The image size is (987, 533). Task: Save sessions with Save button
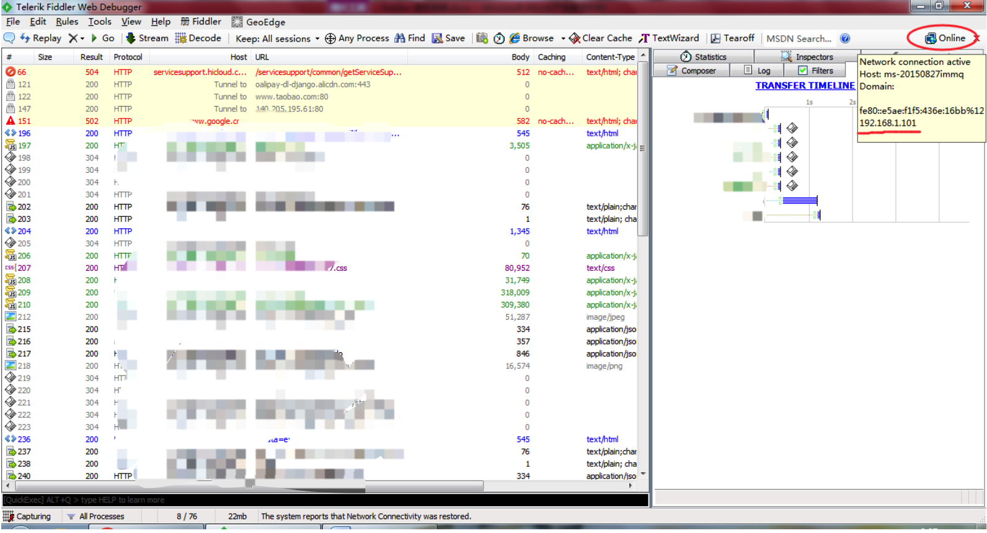pyautogui.click(x=448, y=38)
